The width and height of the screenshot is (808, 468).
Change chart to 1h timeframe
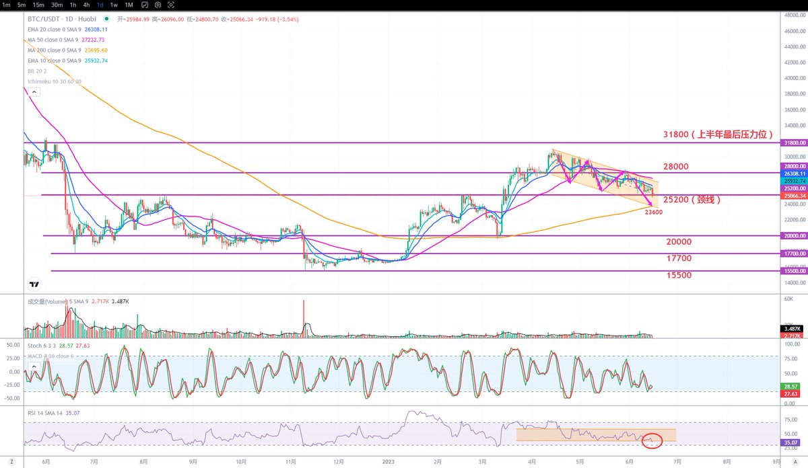73,5
